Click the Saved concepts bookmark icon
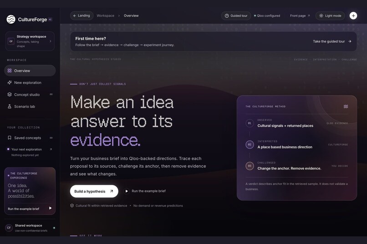367x244 pixels. 10,138
